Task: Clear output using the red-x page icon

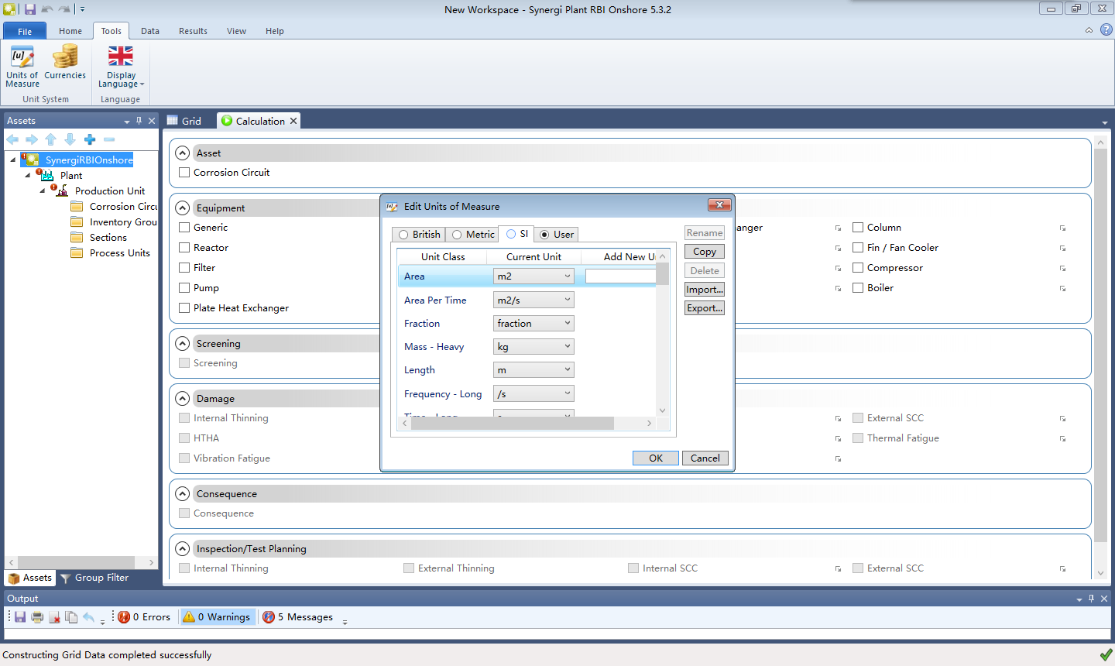Action: pos(54,617)
